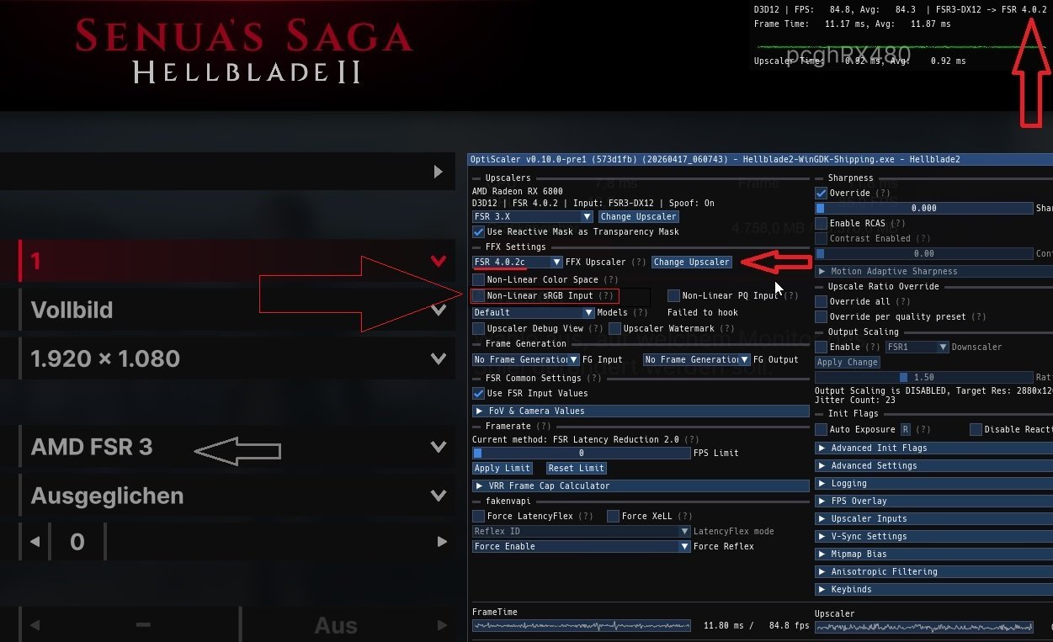Expand the Motion Adaptive Sharpness section
The height and width of the screenshot is (642, 1053).
[933, 271]
